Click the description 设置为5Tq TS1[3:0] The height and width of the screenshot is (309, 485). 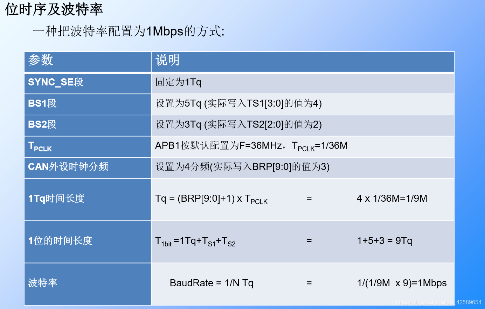pyautogui.click(x=238, y=103)
